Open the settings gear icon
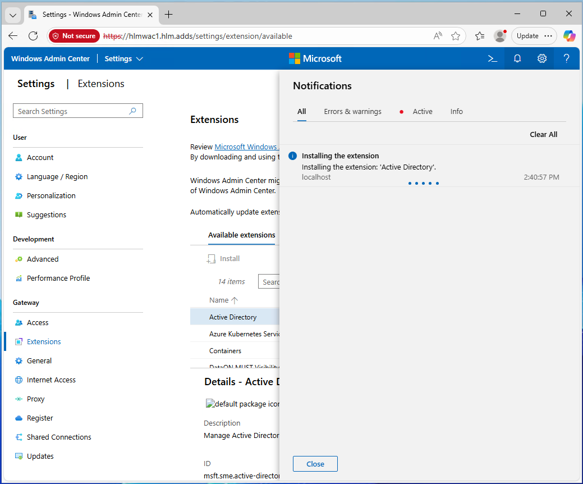The image size is (583, 484). click(541, 58)
